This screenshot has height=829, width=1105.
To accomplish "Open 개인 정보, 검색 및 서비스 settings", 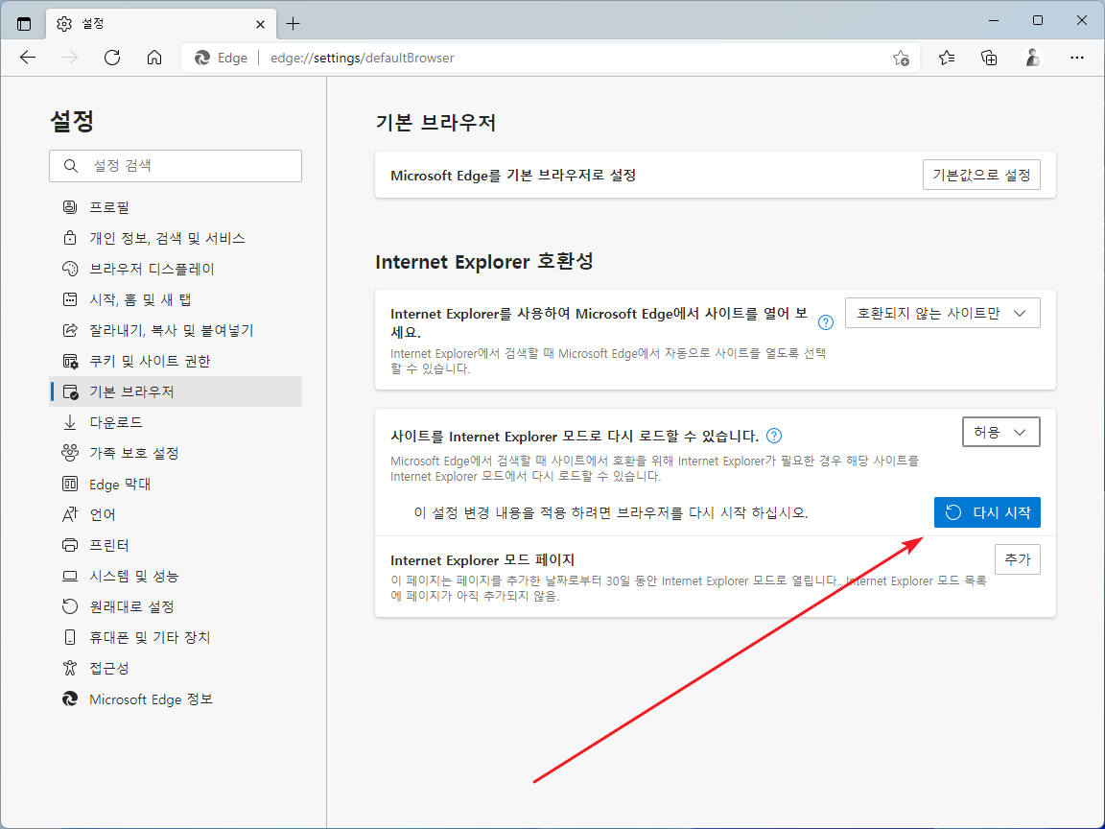I will (176, 238).
